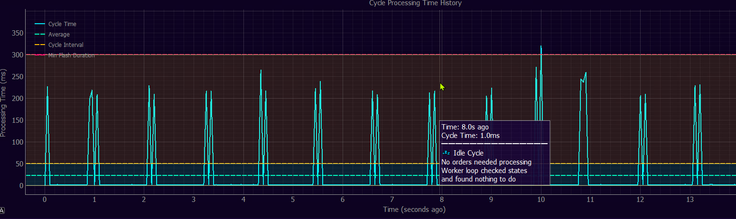Click the y-axis tick labeled 350

pos(17,33)
